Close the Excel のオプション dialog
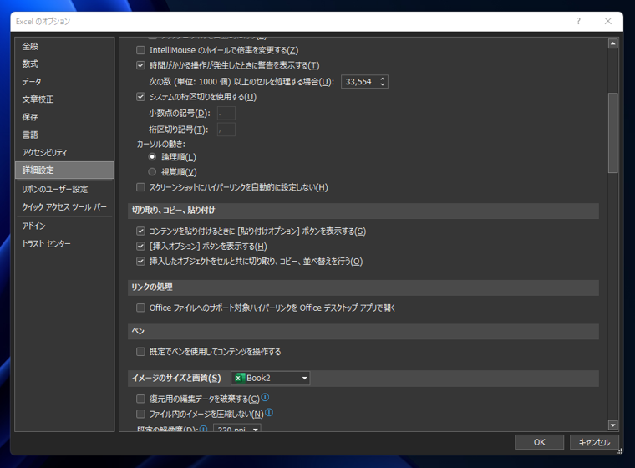 tap(608, 21)
